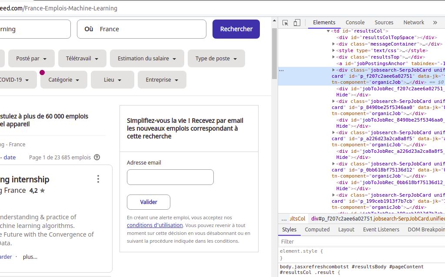Image resolution: width=445 pixels, height=277 pixels.
Task: Open the Computed styles tab
Action: click(317, 230)
